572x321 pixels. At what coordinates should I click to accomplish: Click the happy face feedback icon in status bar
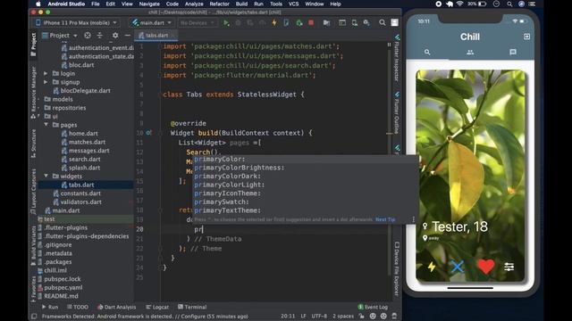373,316
